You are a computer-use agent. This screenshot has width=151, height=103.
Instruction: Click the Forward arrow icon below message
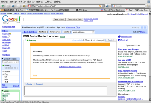click(x=34, y=84)
